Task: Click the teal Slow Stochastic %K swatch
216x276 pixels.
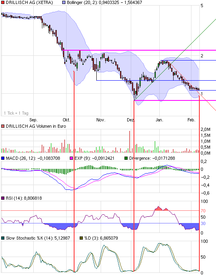Action: coord(3,238)
